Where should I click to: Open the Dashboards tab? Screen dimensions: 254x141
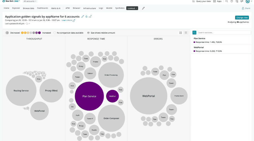pos(42,8)
